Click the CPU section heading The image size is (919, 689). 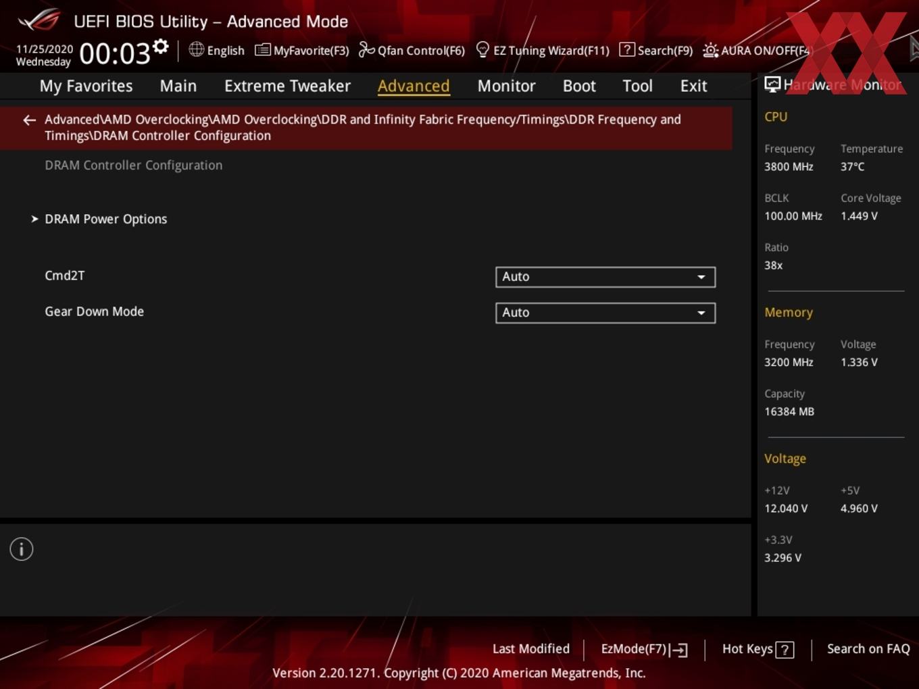pos(776,116)
